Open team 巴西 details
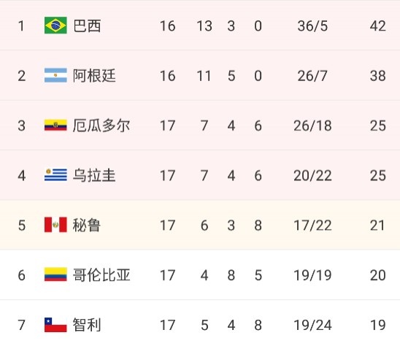400x346 pixels. tap(87, 26)
